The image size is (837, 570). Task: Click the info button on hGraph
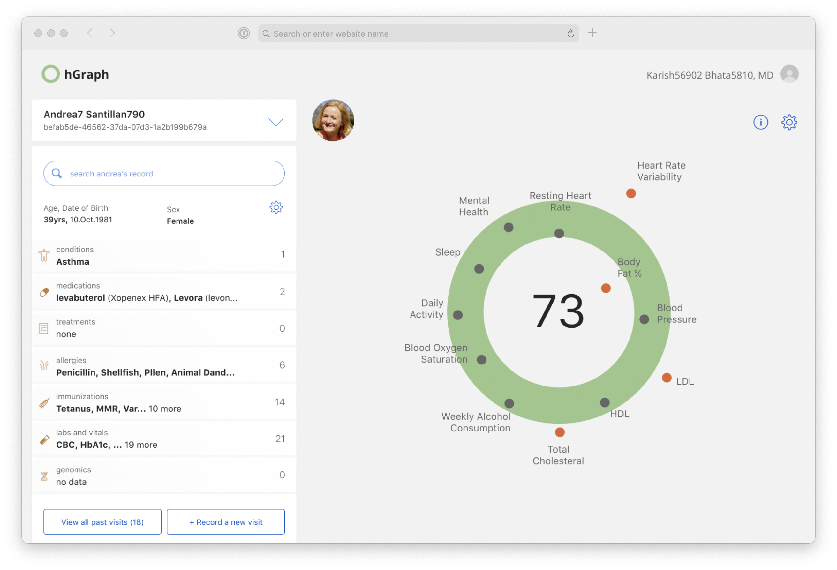click(761, 122)
